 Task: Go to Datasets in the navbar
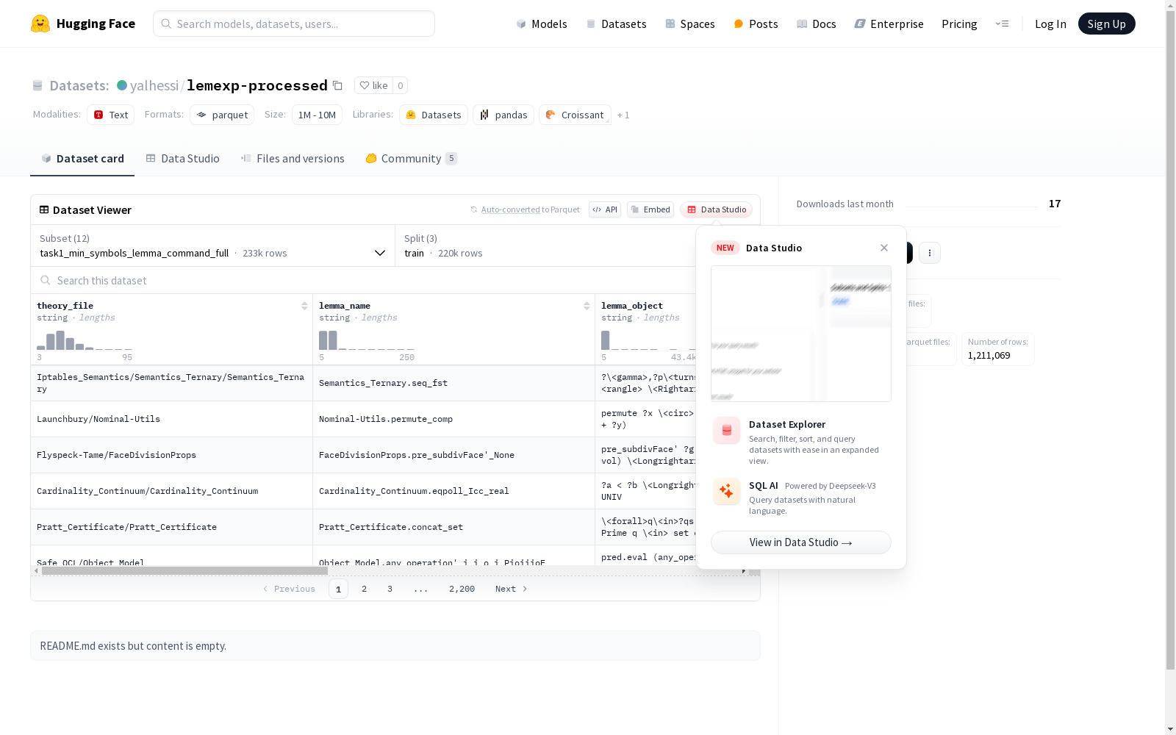click(616, 24)
